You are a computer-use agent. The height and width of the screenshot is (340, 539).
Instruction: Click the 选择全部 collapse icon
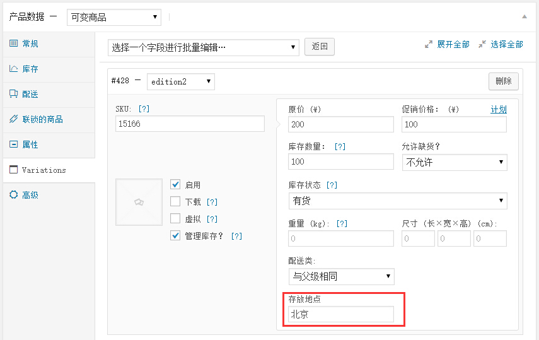482,44
